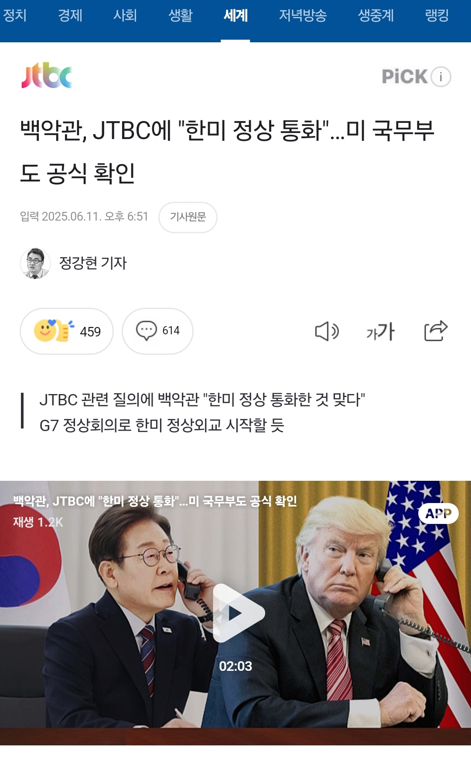Select the 세계 tab
The width and height of the screenshot is (471, 765).
pyautogui.click(x=235, y=16)
